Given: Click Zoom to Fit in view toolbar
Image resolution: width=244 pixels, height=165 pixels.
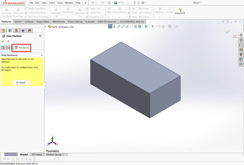Looking at the screenshot, I should click(119, 26).
